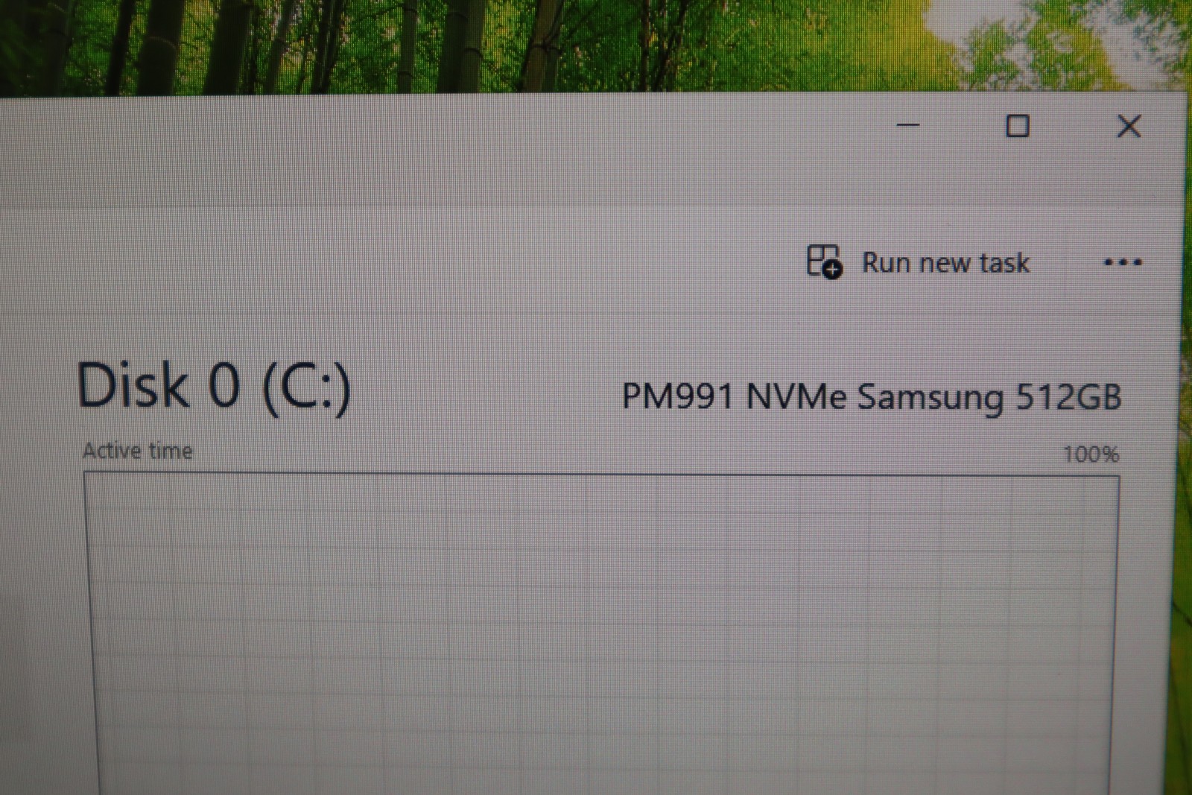Minimize the Task Manager window
The image size is (1192, 795).
tap(907, 125)
